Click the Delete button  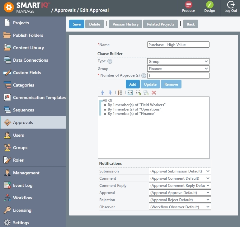pos(95,24)
